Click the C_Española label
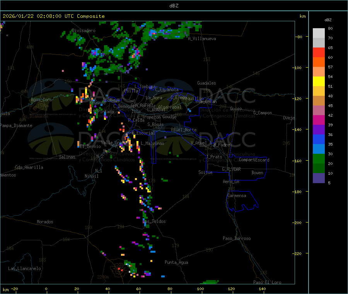The image size is (348, 294). coord(167,90)
